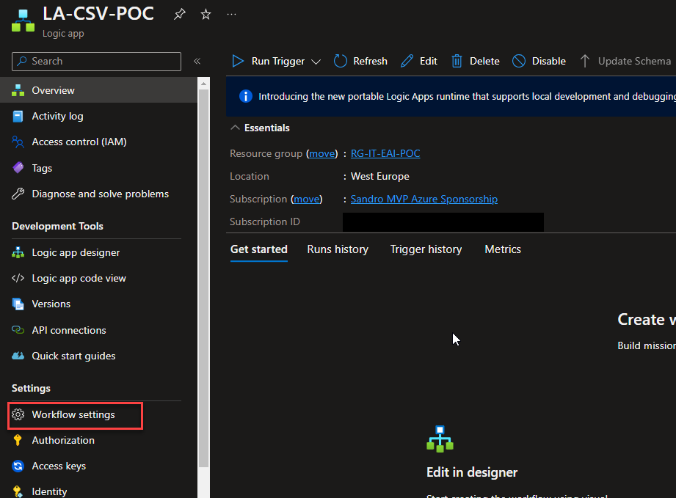This screenshot has height=498, width=676.
Task: Open Access keys settings
Action: [59, 466]
